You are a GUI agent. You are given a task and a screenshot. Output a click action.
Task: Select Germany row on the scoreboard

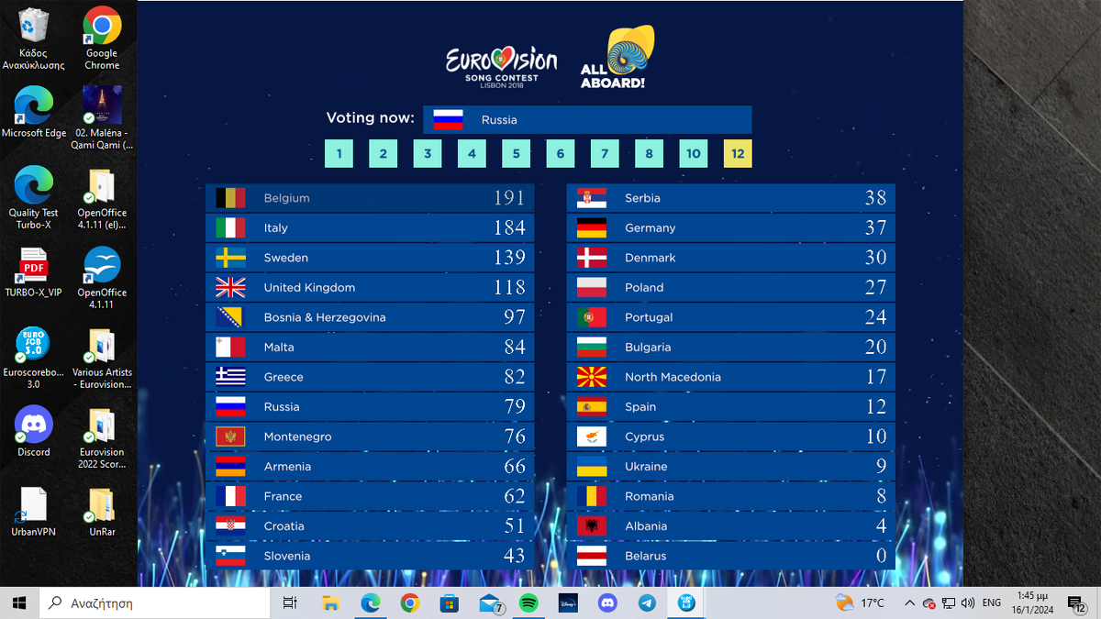[x=731, y=227]
